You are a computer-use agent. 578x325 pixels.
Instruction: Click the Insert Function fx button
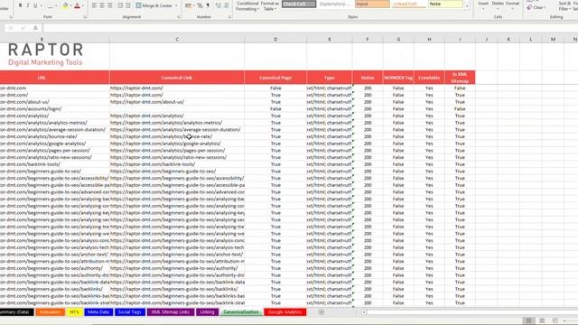(35, 28)
